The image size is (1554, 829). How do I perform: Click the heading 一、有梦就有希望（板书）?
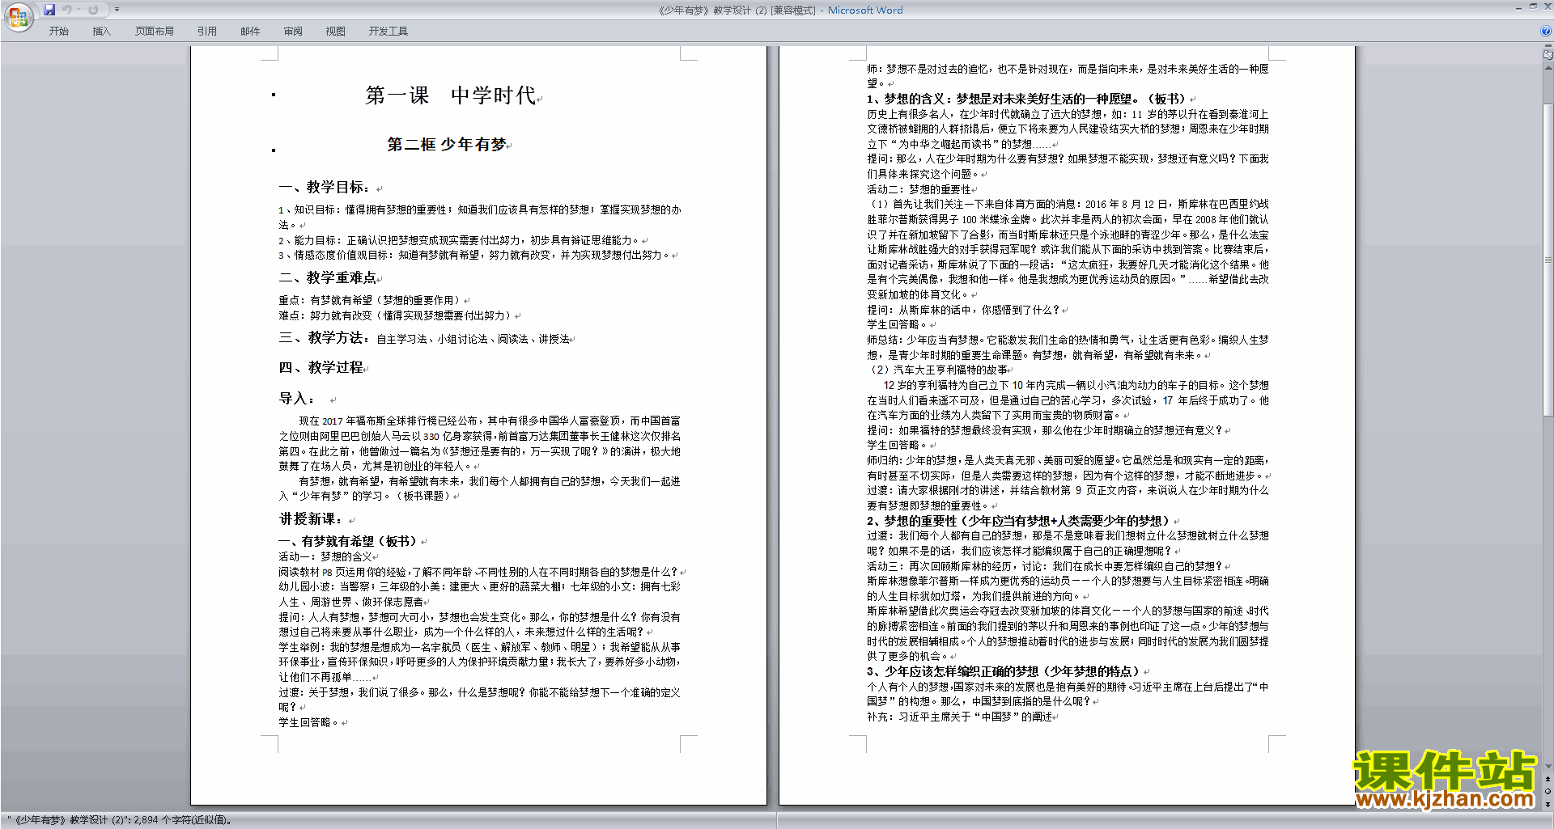point(348,542)
